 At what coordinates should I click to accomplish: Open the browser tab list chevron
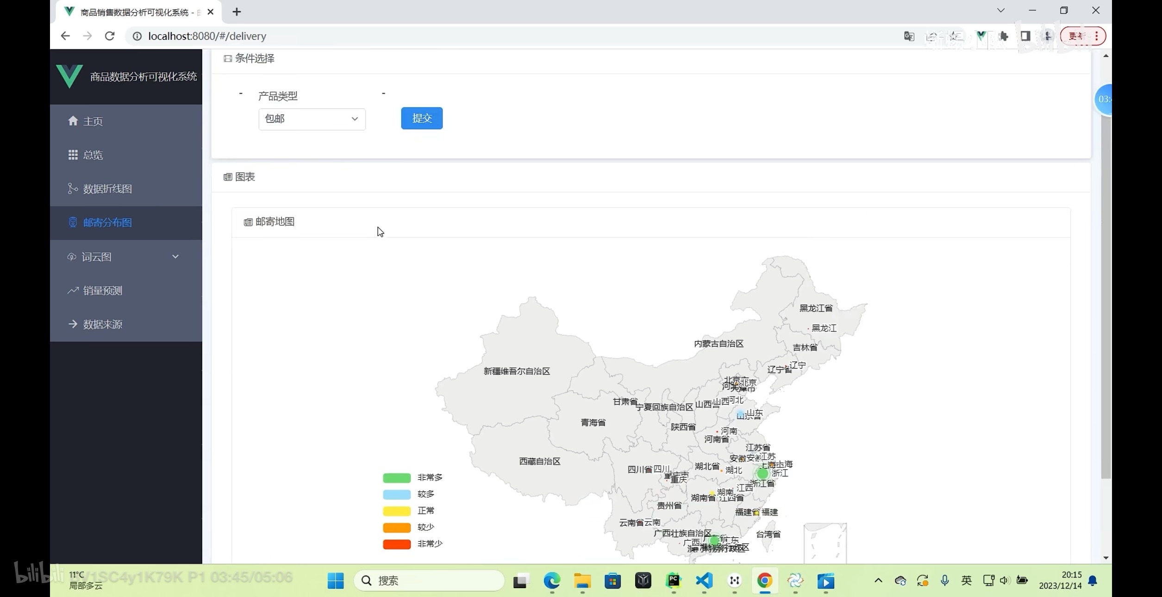pos(1000,11)
